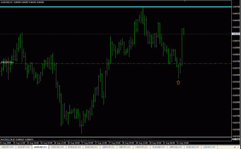Click the 0.84575 price scale label
This screenshot has width=241, height=149.
[236, 14]
